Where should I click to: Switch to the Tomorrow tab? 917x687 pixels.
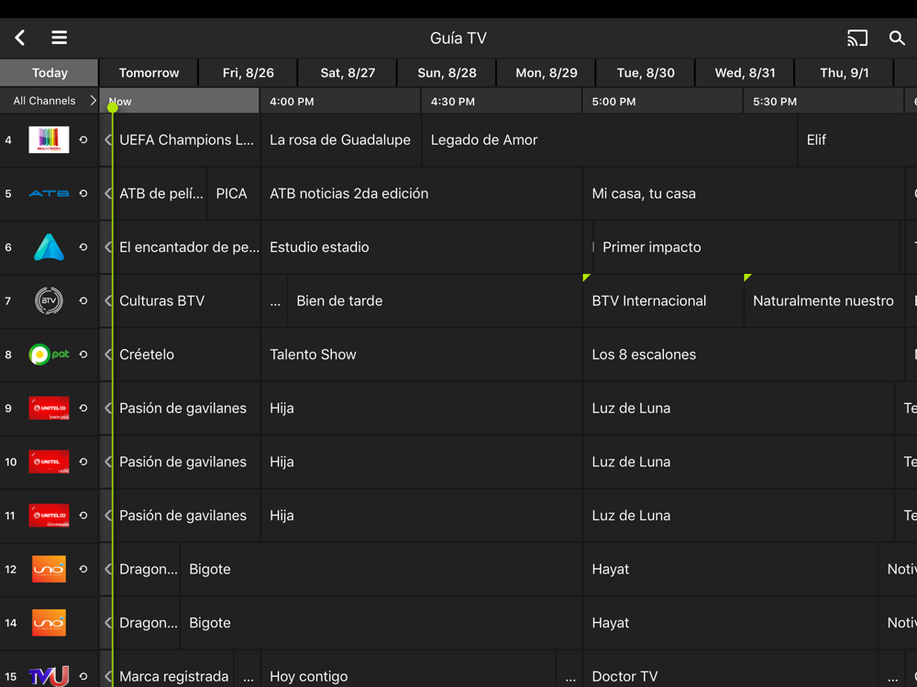click(149, 72)
